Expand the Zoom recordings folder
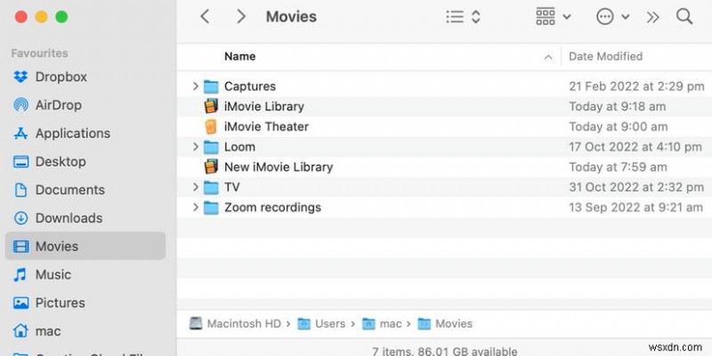The image size is (712, 356). click(195, 207)
